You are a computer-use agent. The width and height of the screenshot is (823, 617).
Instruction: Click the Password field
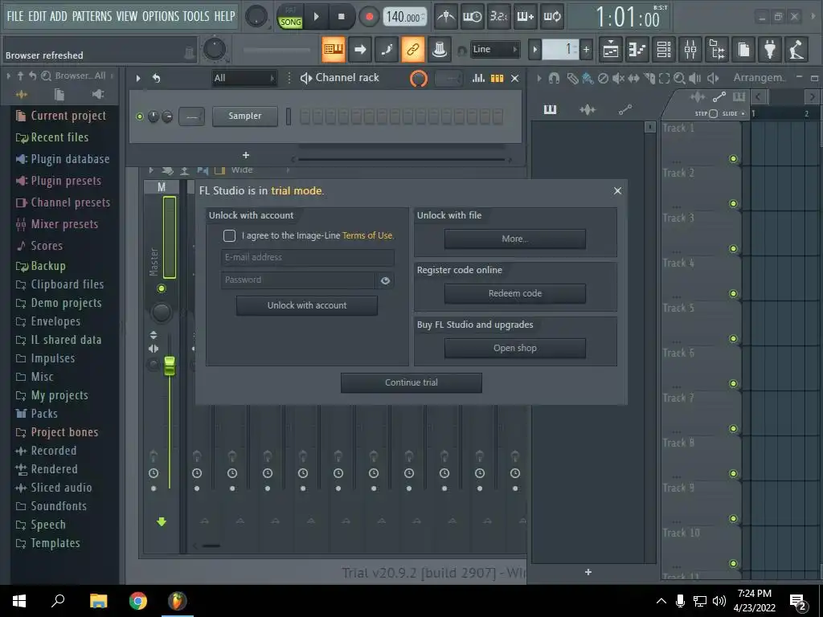point(298,280)
